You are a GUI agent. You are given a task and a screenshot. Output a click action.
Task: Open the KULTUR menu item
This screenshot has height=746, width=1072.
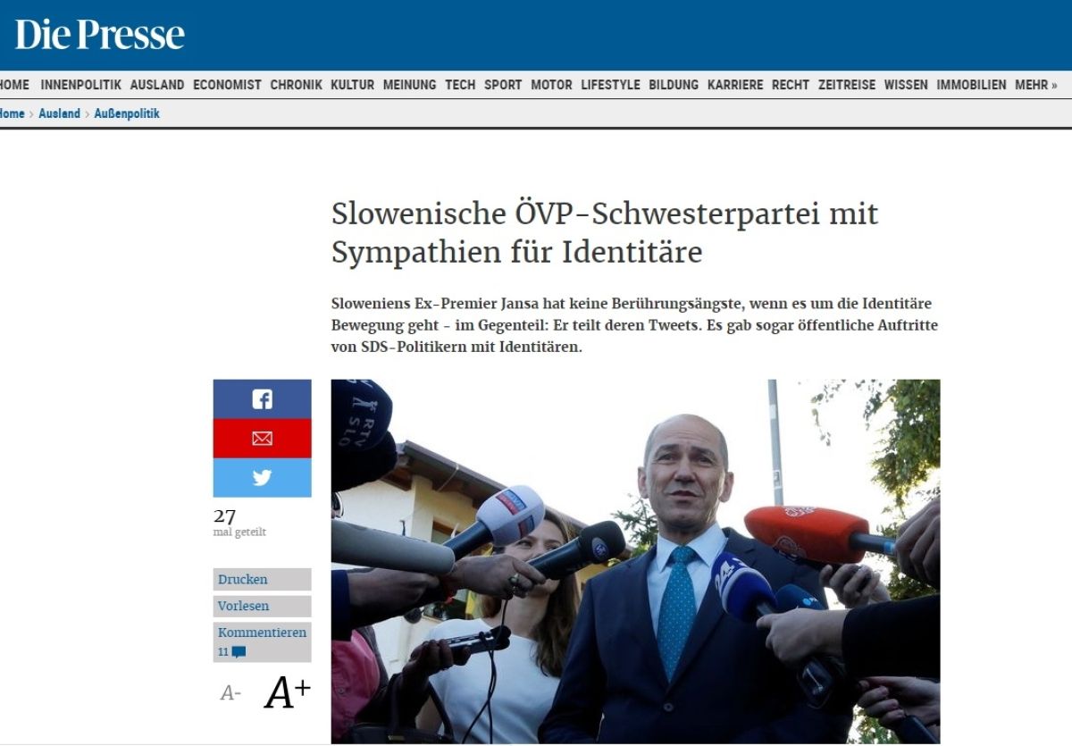[352, 85]
